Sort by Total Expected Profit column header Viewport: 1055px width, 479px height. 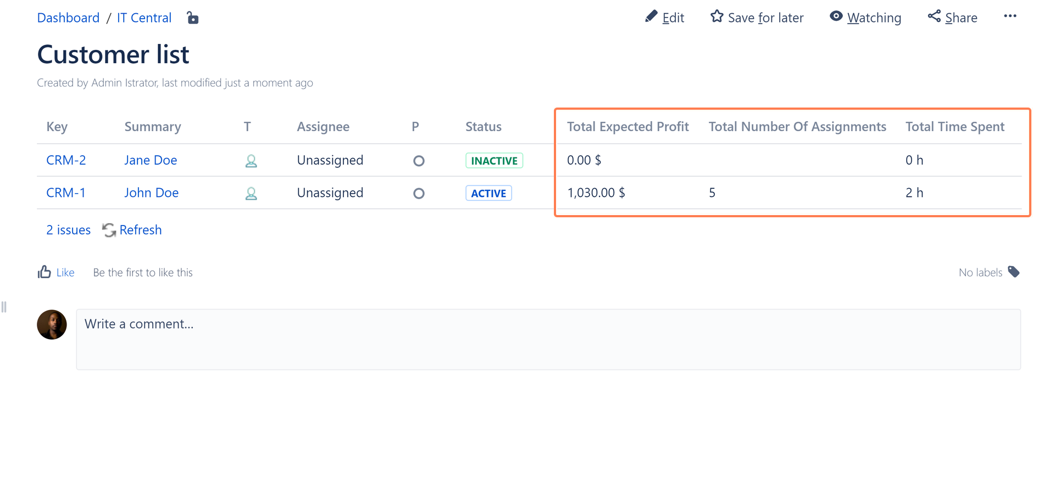tap(628, 127)
